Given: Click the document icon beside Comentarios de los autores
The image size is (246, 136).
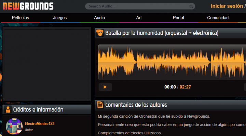Looking at the screenshot, I should pos(100,105).
